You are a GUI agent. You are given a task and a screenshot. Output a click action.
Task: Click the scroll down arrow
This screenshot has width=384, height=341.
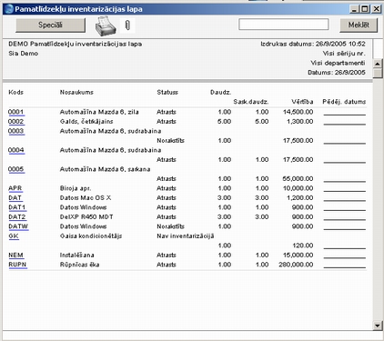coord(378,326)
